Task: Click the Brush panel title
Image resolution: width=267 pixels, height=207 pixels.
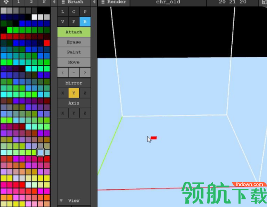Action: pyautogui.click(x=75, y=2)
